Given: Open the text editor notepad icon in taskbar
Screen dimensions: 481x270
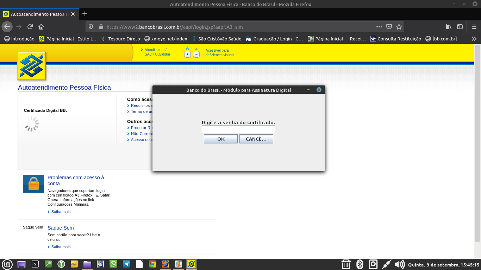Looking at the screenshot, I should pyautogui.click(x=179, y=264).
